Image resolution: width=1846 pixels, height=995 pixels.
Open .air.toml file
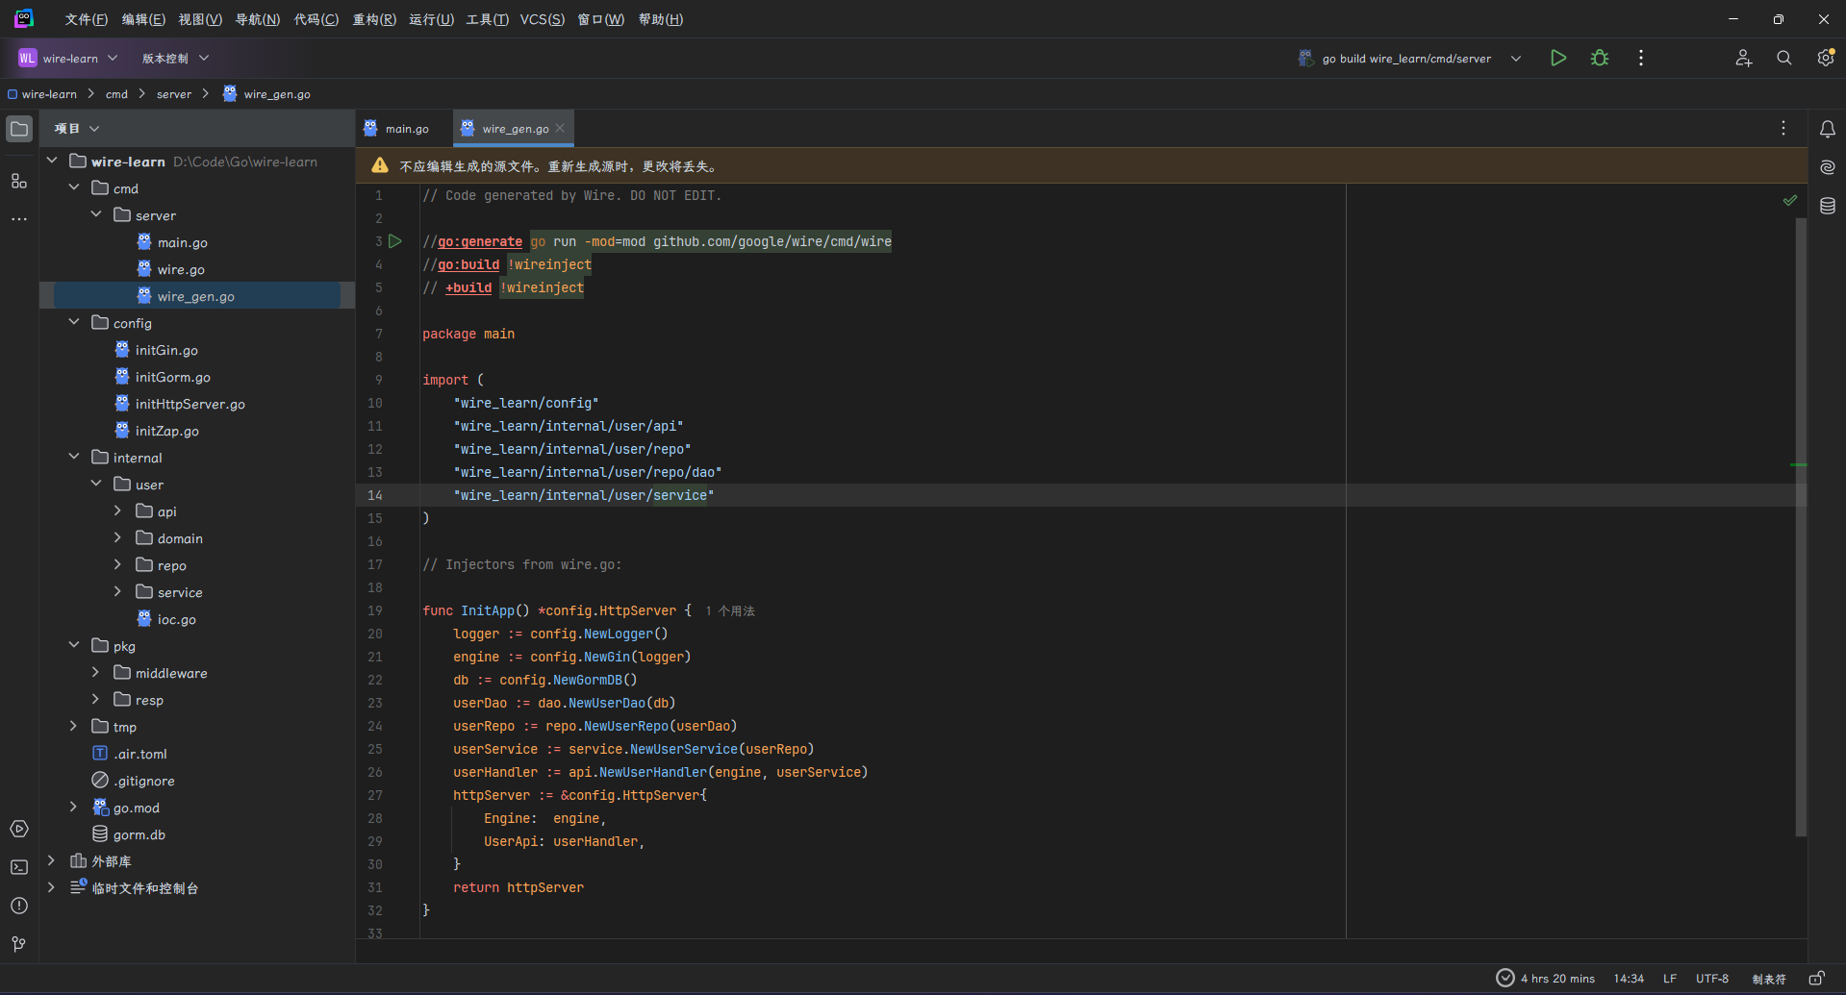coord(140,754)
